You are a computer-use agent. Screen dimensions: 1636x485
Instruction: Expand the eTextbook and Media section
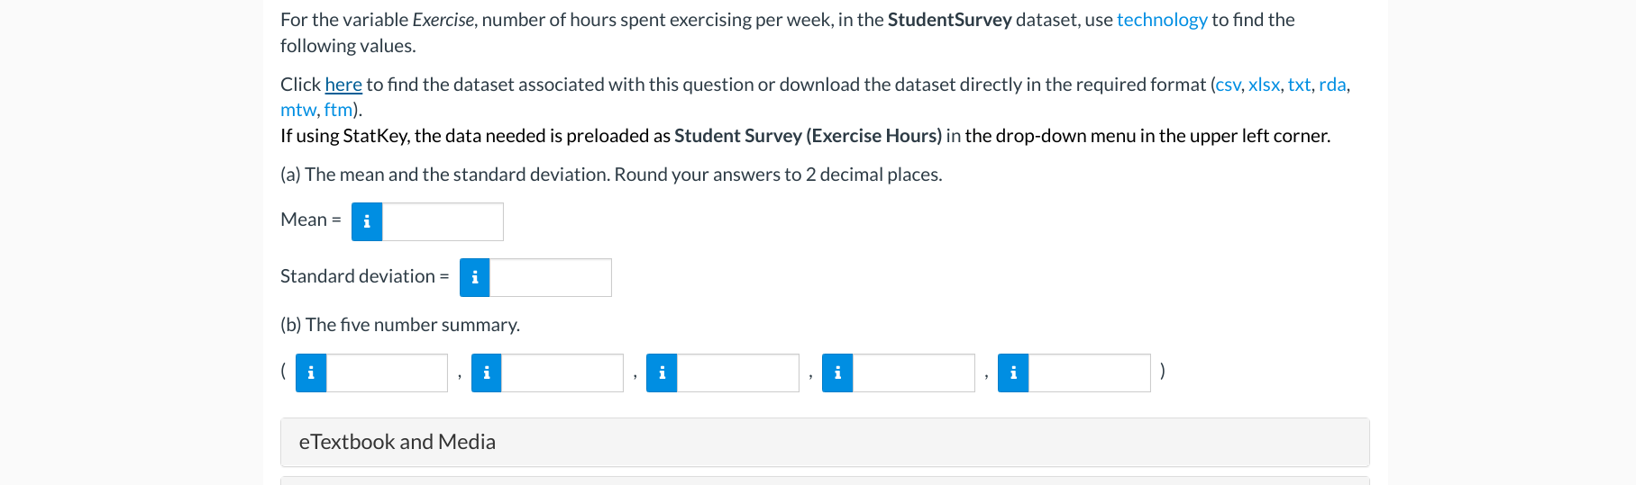825,442
